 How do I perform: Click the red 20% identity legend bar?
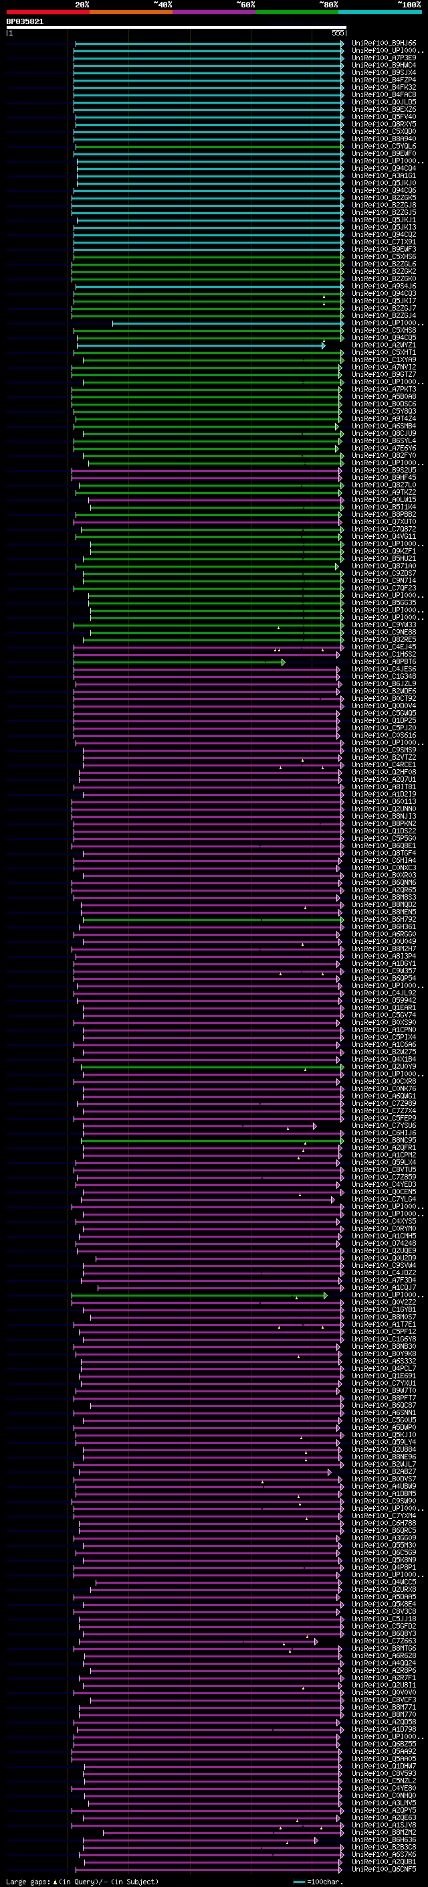(48, 12)
